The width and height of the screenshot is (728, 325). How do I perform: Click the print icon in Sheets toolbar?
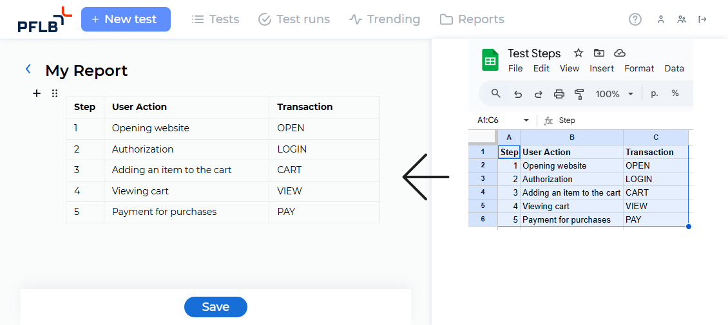coord(559,94)
